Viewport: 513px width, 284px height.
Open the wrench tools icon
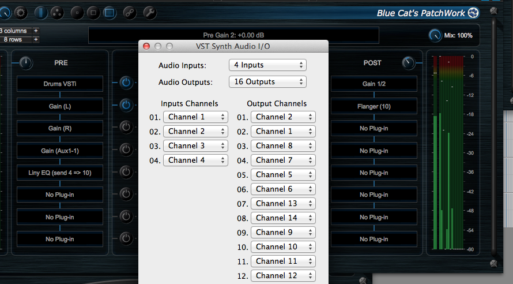(x=150, y=13)
